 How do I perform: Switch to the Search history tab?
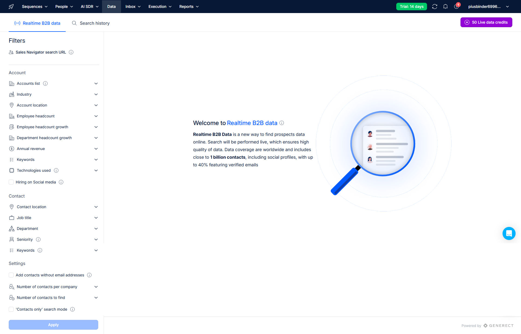[91, 23]
